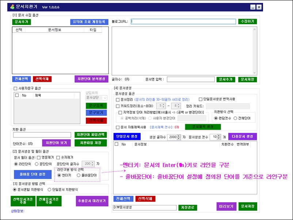Increase the 문서생성 갯수 spinner value

point(220,136)
